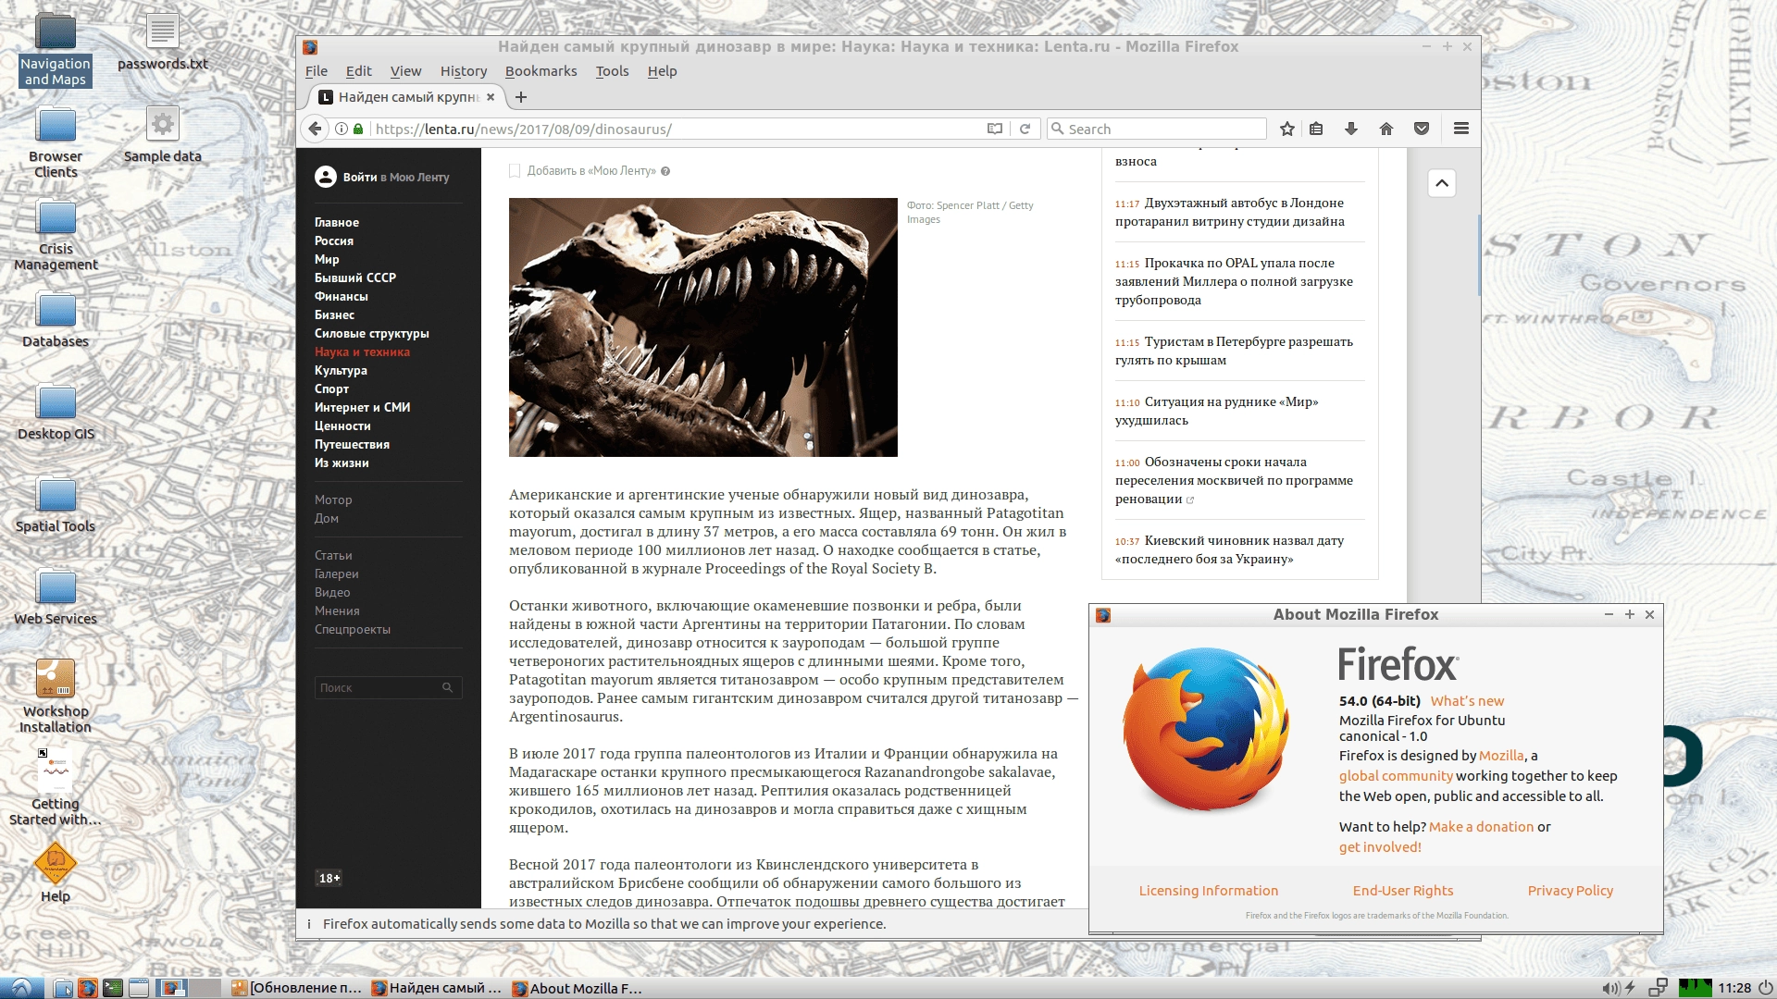Image resolution: width=1777 pixels, height=999 pixels.
Task: Click inside the URL address bar
Action: point(676,129)
